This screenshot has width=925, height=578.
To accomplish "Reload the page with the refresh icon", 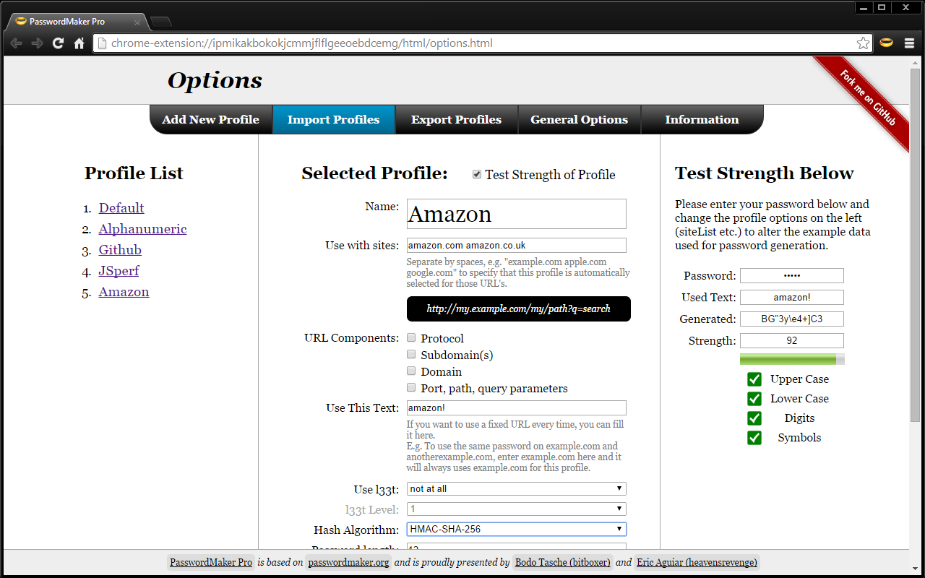I will [x=58, y=43].
